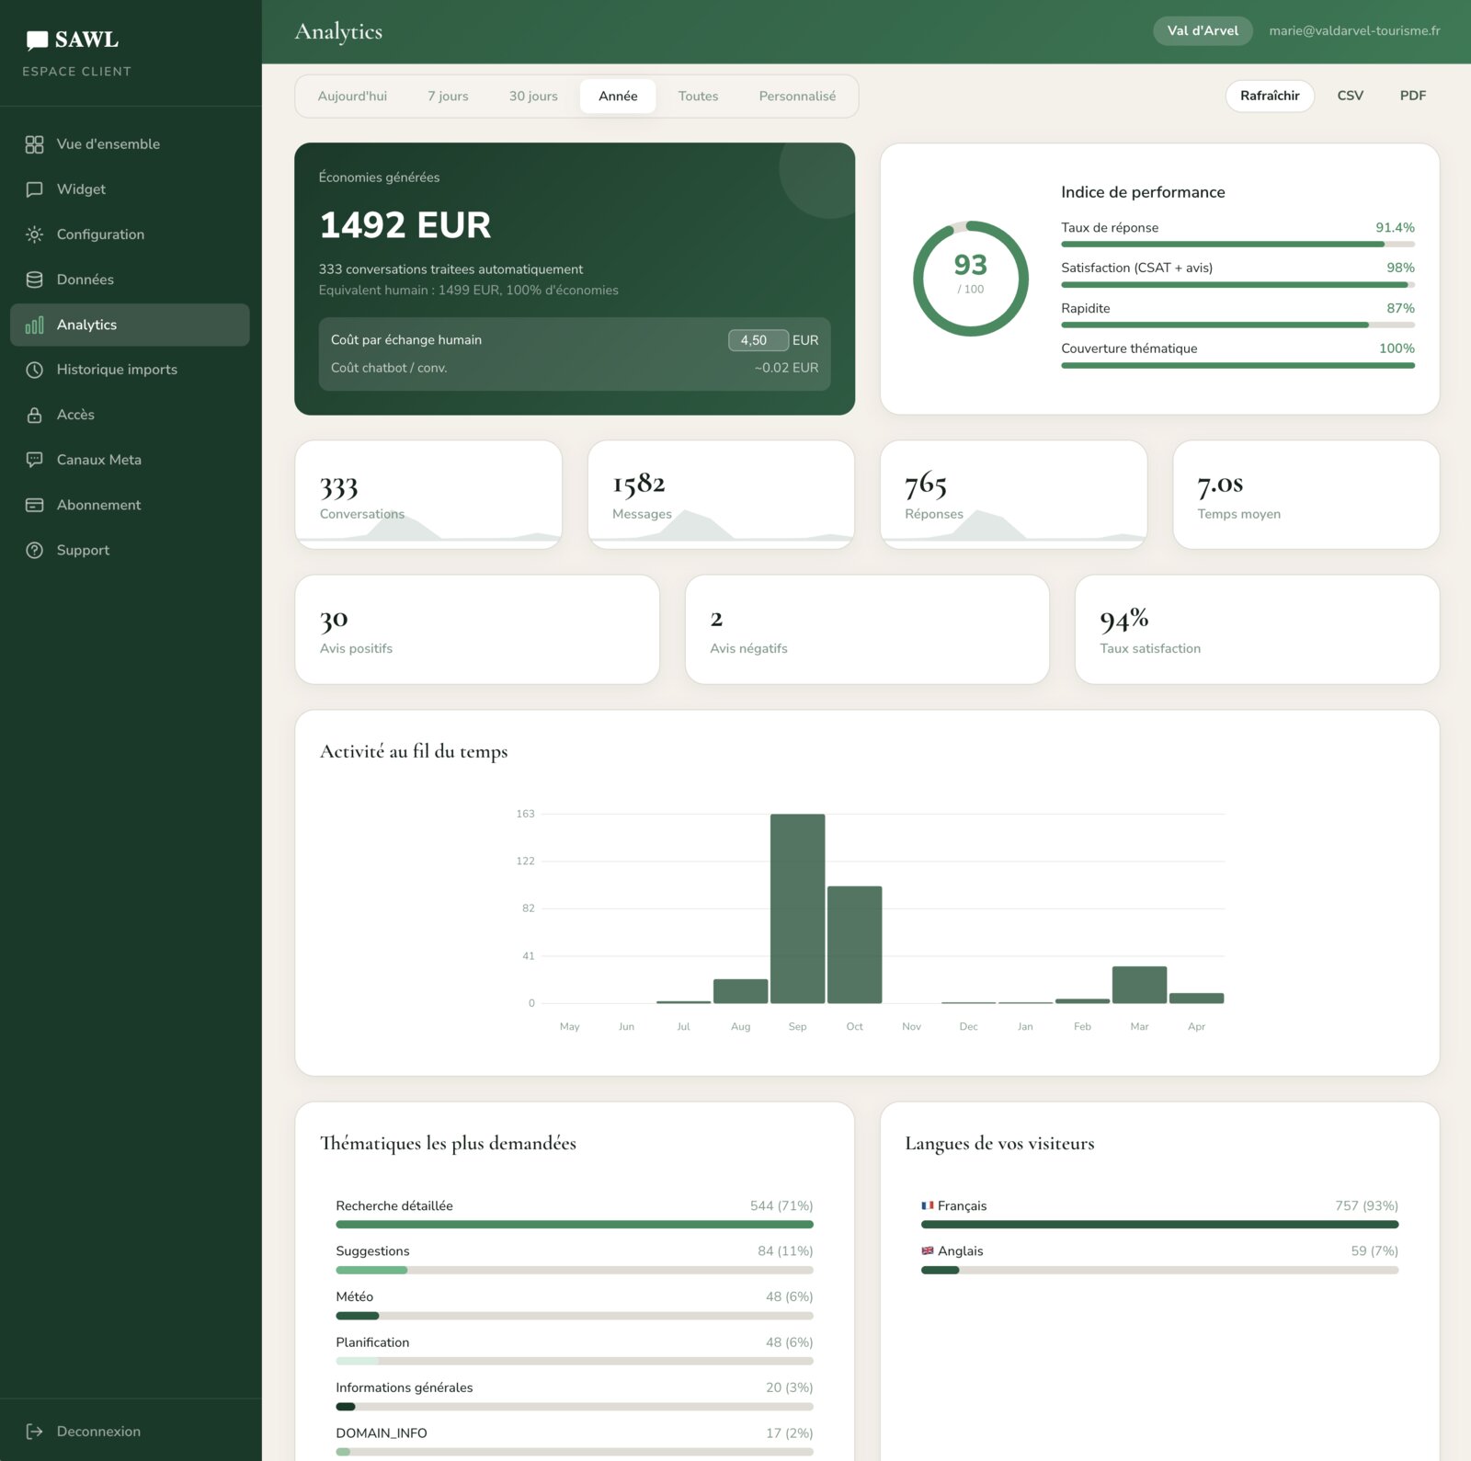
Task: Click the Oct bar in activity chart
Action: tap(854, 944)
